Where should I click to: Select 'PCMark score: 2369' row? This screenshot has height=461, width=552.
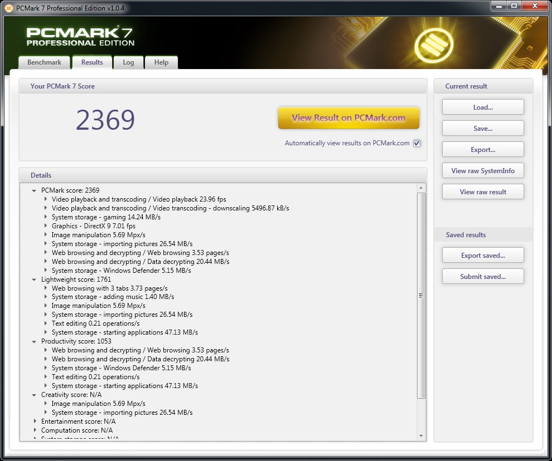[70, 190]
